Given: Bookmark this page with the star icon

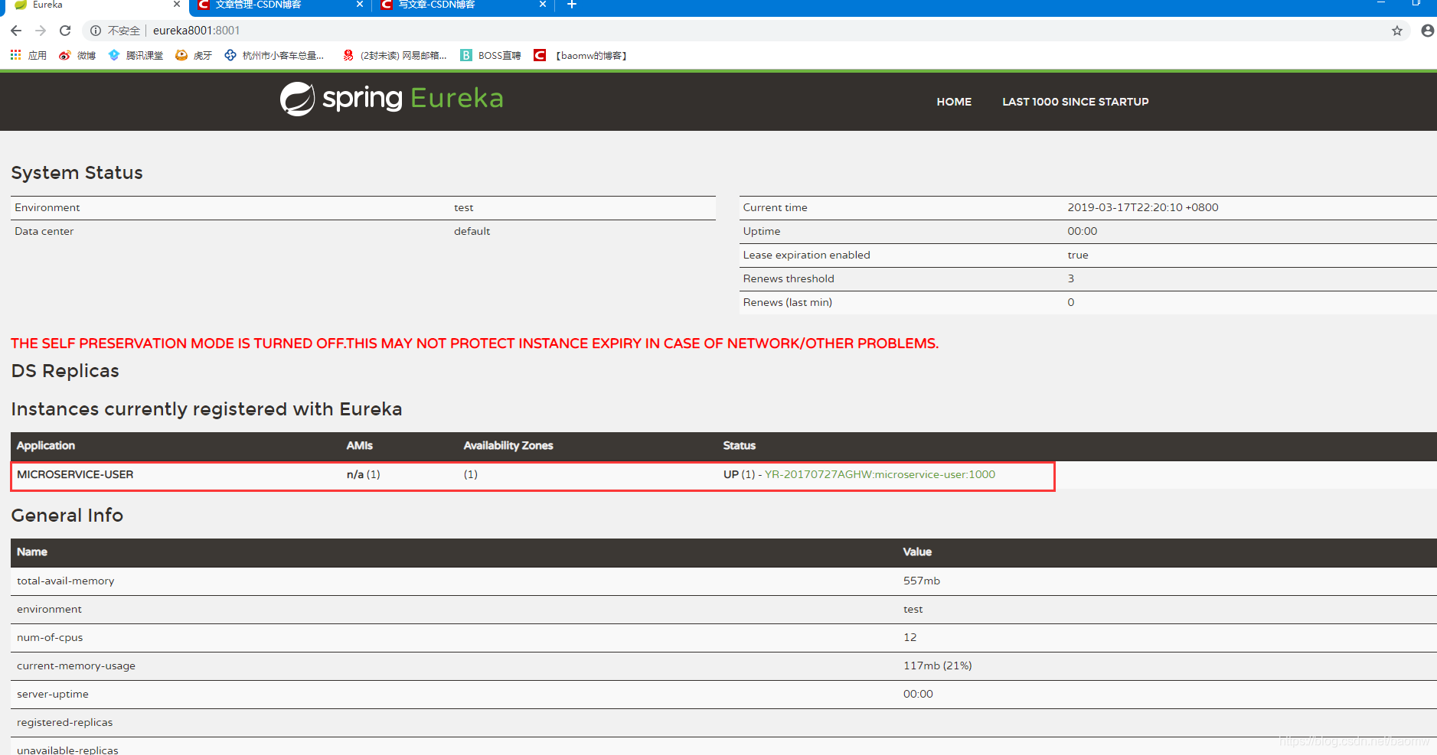Looking at the screenshot, I should click(x=1397, y=31).
